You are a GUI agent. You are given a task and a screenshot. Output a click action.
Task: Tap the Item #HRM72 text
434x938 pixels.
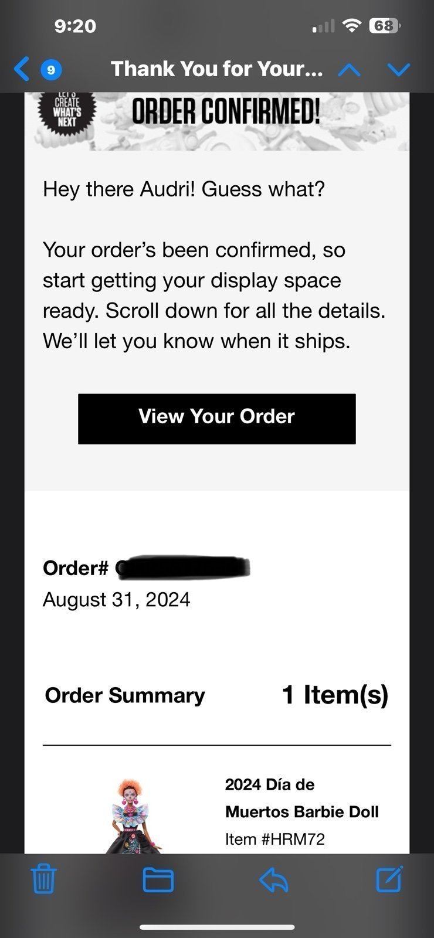274,839
